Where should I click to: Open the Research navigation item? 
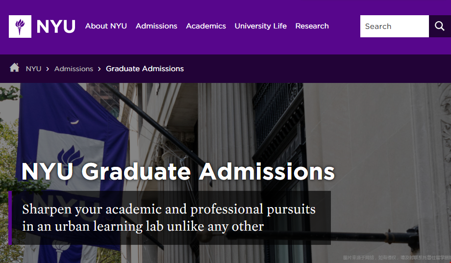pos(312,26)
